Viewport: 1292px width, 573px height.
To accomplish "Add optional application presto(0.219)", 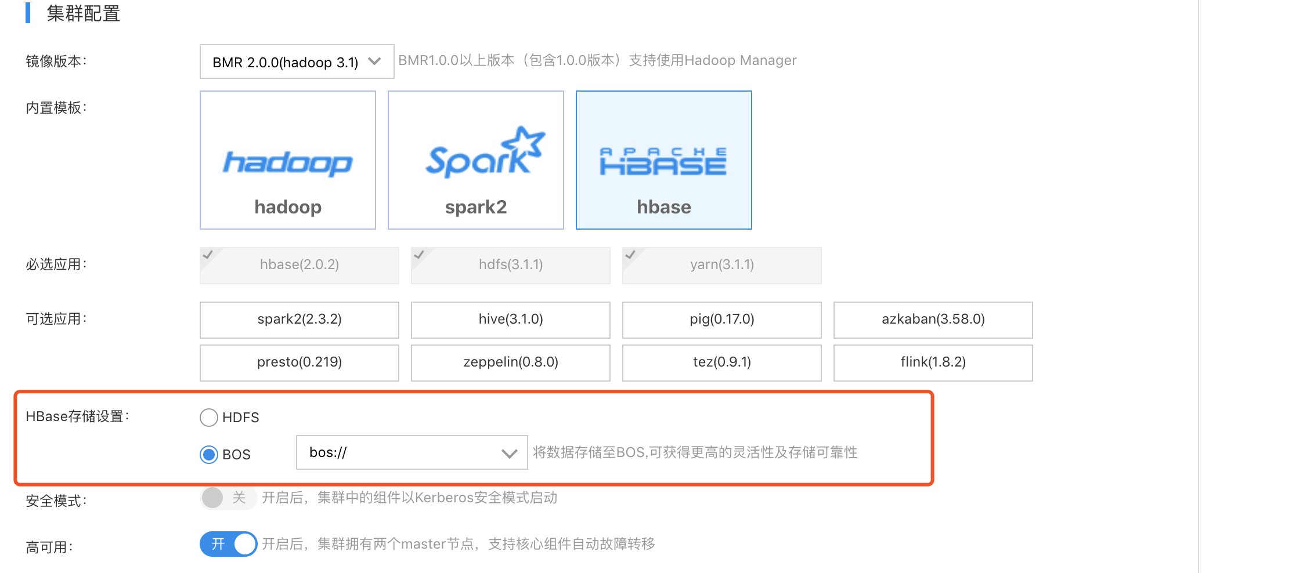I will point(299,362).
